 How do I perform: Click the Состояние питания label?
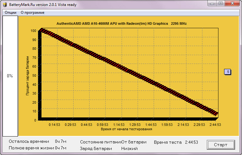pos(101,142)
